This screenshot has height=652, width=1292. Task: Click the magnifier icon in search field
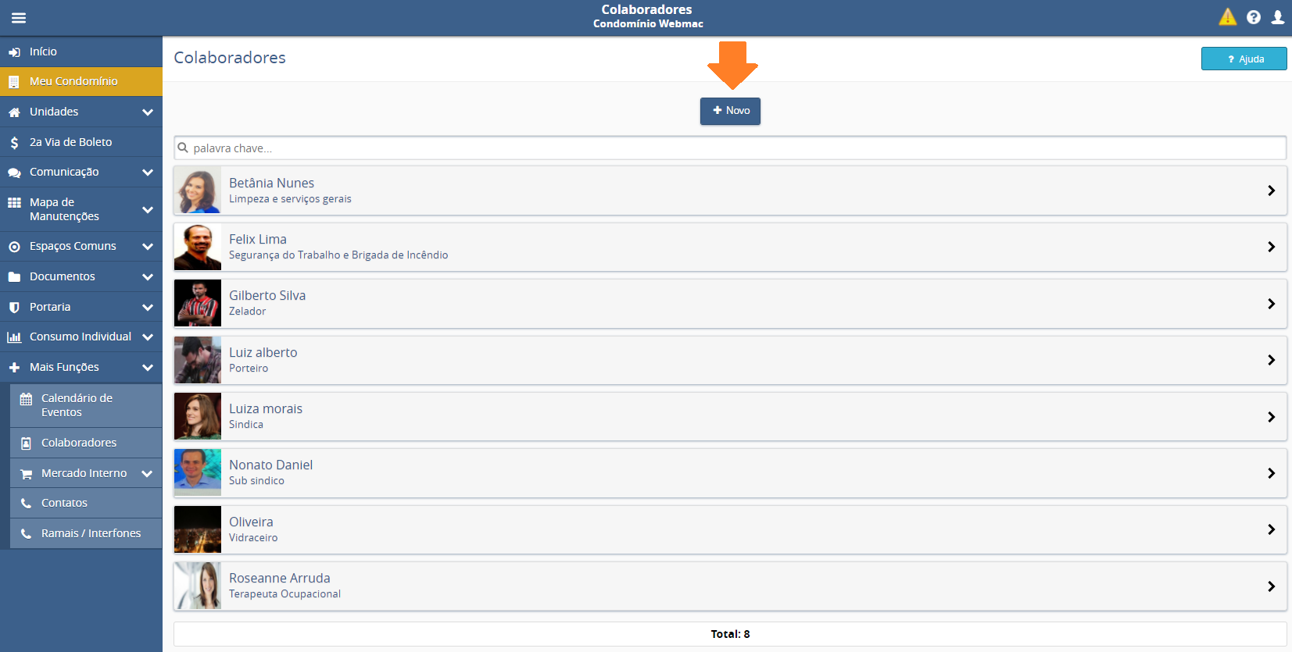click(183, 148)
